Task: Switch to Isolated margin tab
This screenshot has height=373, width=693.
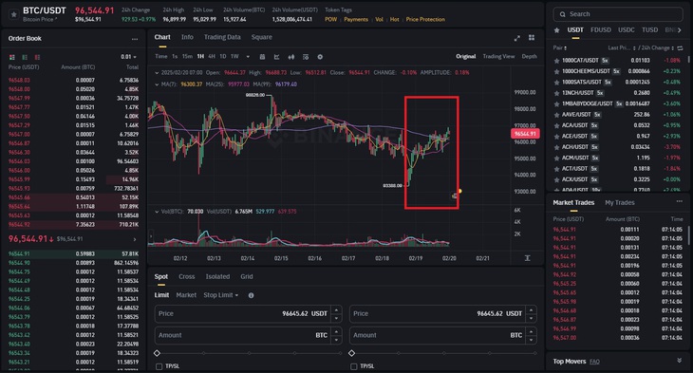Action: (217, 276)
